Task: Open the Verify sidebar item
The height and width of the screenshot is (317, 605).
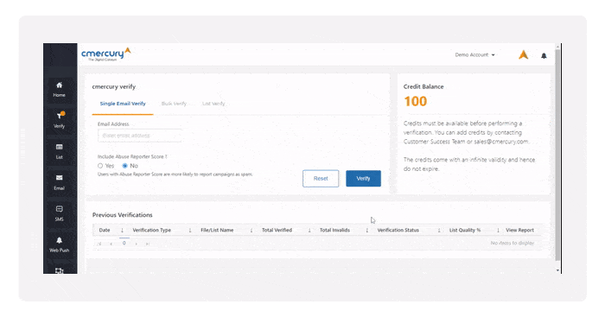Action: (x=59, y=120)
